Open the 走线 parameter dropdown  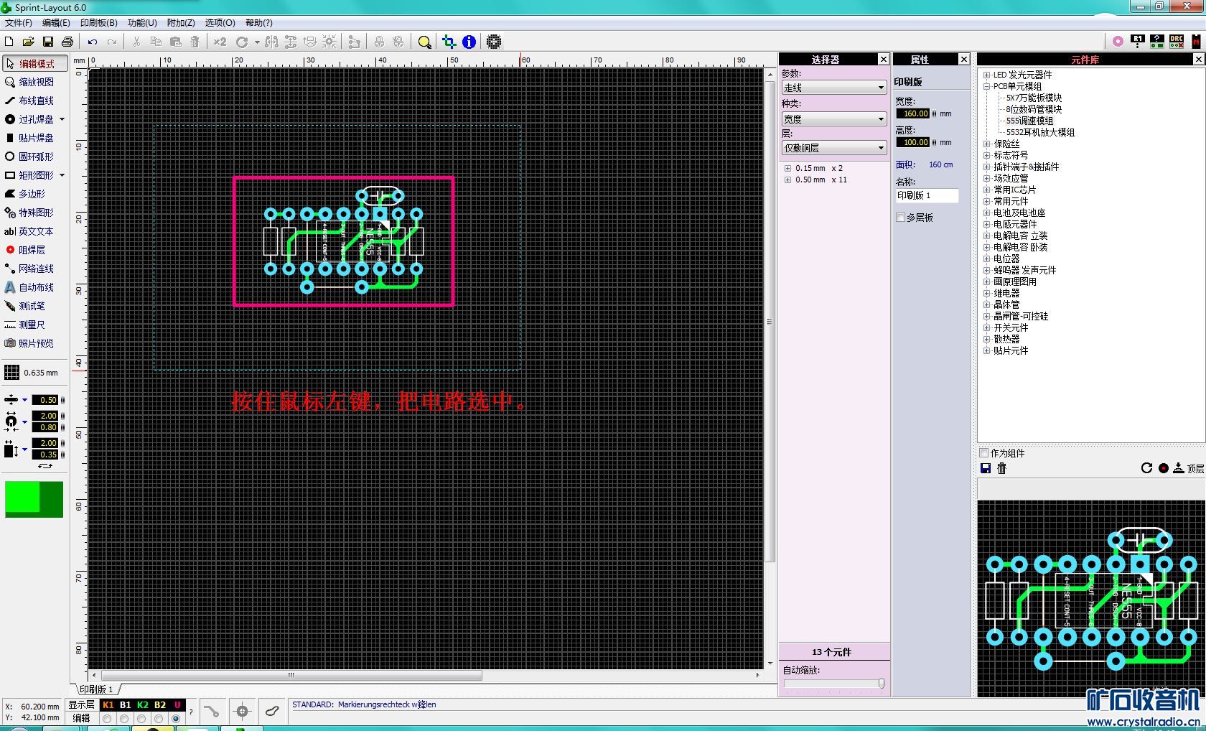[x=833, y=88]
